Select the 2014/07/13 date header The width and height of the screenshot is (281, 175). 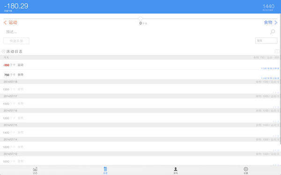click(x=140, y=154)
